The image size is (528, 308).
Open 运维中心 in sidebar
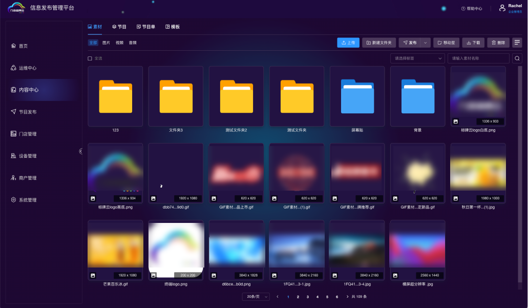point(24,68)
